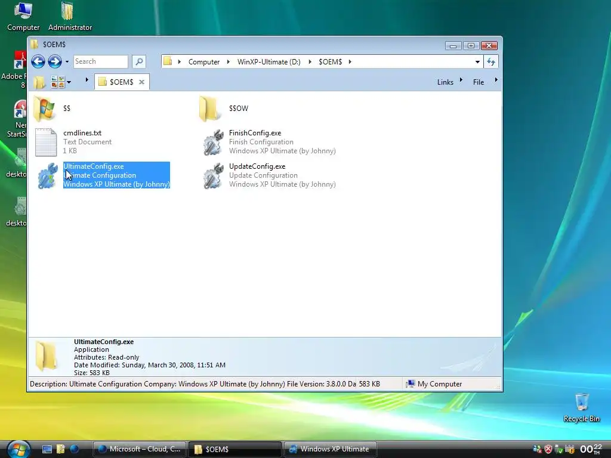Open the recent pages dropdown beside Forward

[67, 61]
